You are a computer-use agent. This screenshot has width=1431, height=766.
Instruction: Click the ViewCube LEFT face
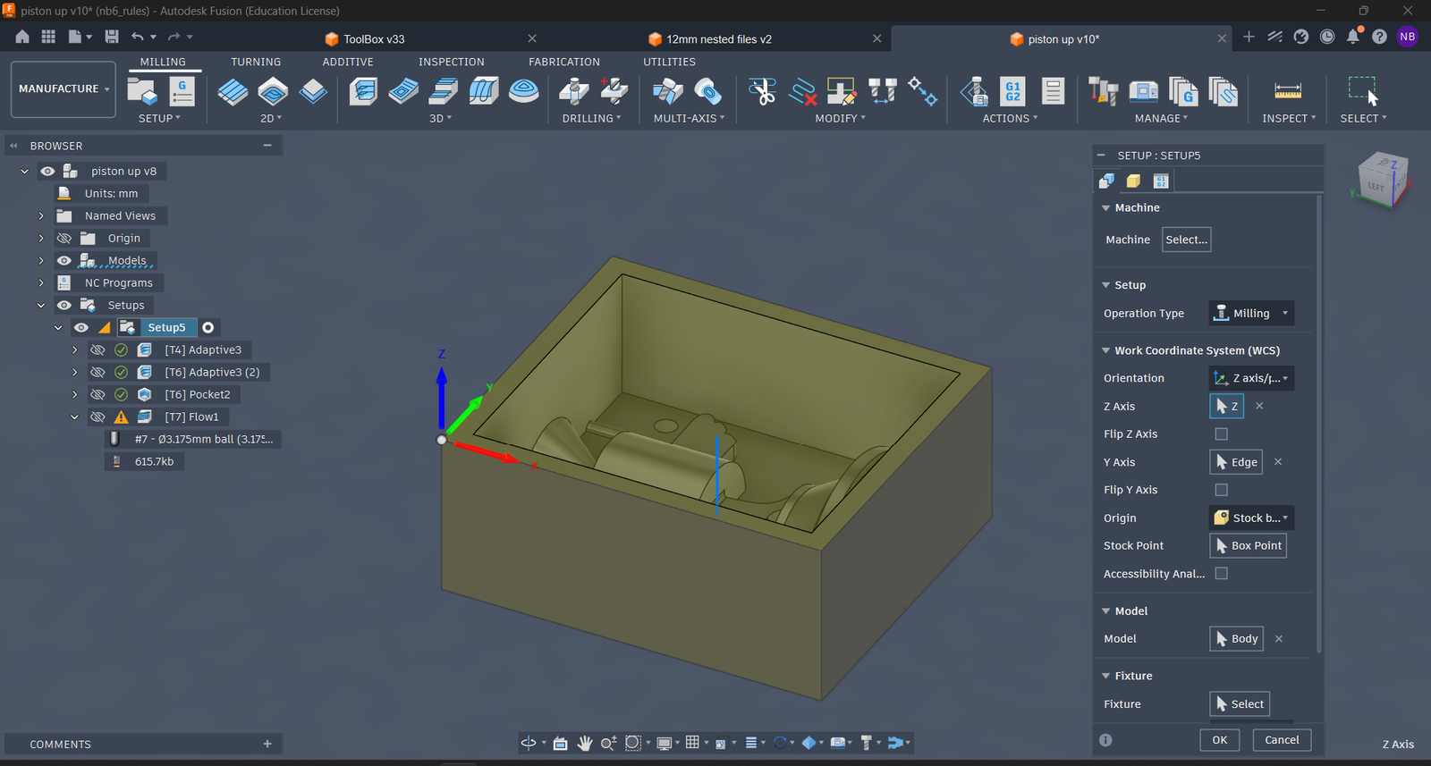point(1375,187)
